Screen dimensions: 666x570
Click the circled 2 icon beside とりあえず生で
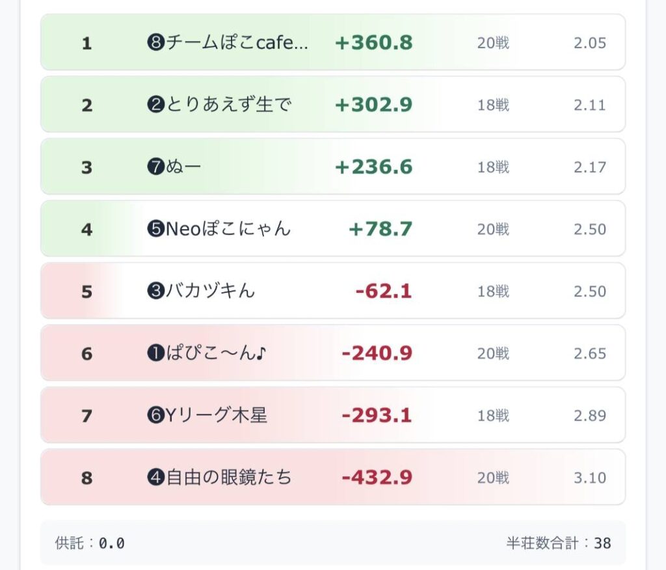pos(155,105)
